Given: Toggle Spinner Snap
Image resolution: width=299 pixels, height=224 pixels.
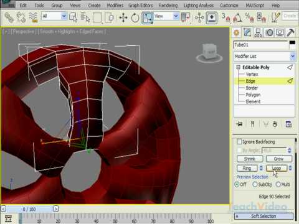Looking at the screenshot, I should 262,17.
